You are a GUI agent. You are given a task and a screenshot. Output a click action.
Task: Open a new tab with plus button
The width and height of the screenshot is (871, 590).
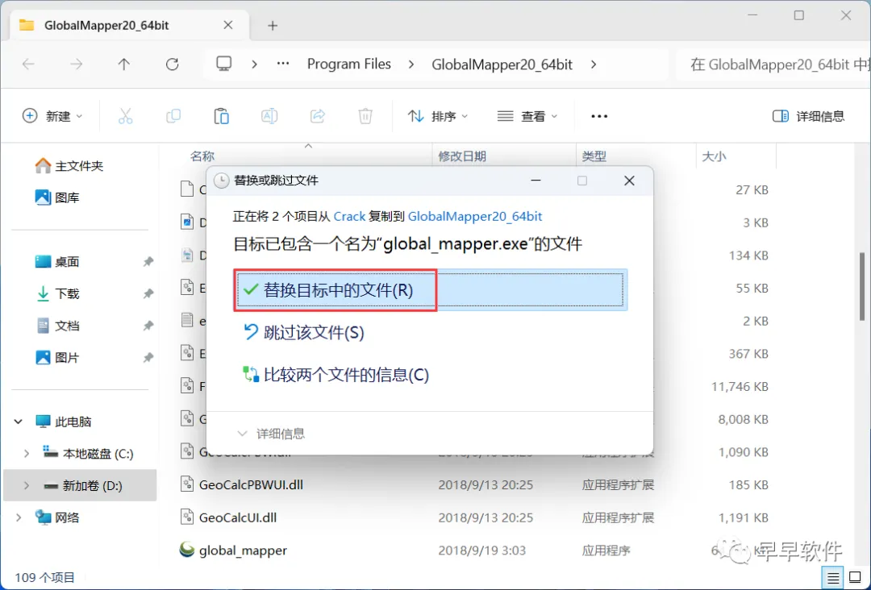point(273,26)
